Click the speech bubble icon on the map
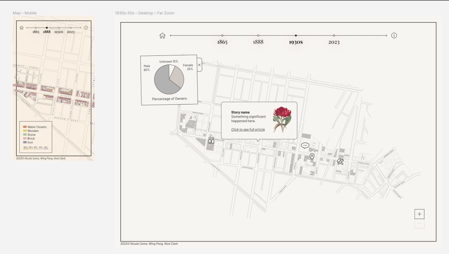The height and width of the screenshot is (254, 449). tap(305, 145)
